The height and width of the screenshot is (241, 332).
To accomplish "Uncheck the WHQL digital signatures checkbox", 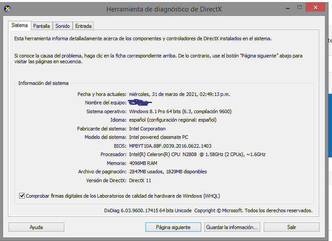I will (x=22, y=196).
